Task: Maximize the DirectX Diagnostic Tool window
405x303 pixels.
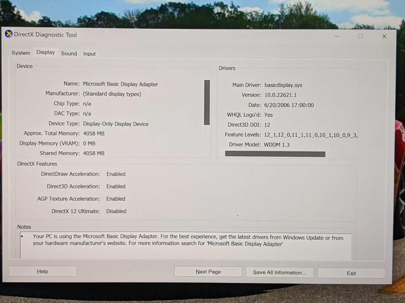Action: click(x=360, y=36)
